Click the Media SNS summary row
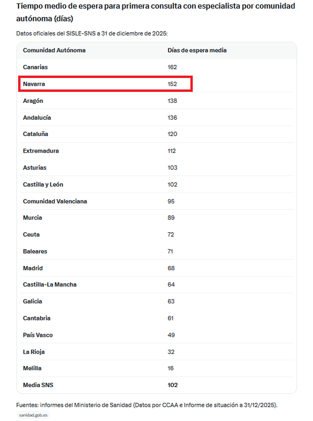Viewport: 313px width, 421px height. (157, 385)
